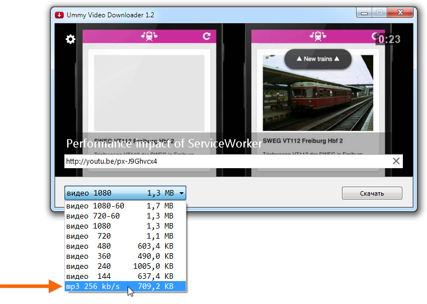Expand the видео 1080 format combo box

125,193
